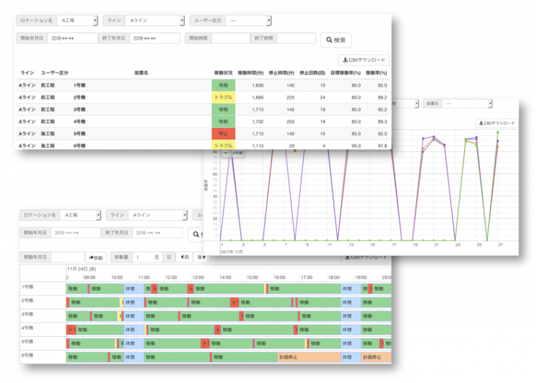Click 6号機 計画停止 block starting at 16:00
Viewport: 536px width, 383px height.
click(309, 357)
